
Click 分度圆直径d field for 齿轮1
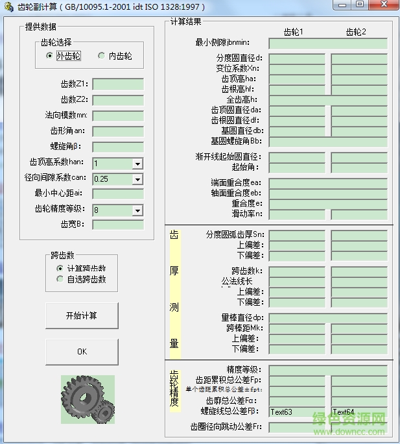(297, 58)
